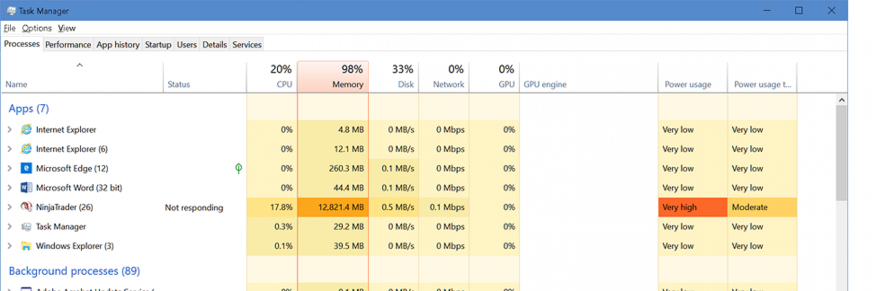This screenshot has width=894, height=291.
Task: Click the scrollbar up arrow
Action: click(x=841, y=100)
